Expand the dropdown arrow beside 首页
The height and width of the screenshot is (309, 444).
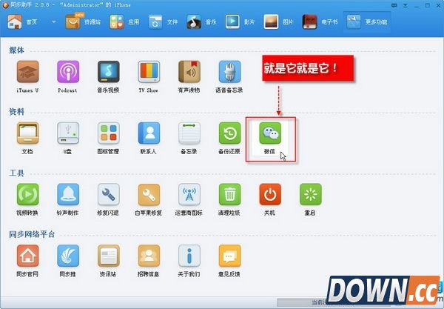tap(53, 21)
